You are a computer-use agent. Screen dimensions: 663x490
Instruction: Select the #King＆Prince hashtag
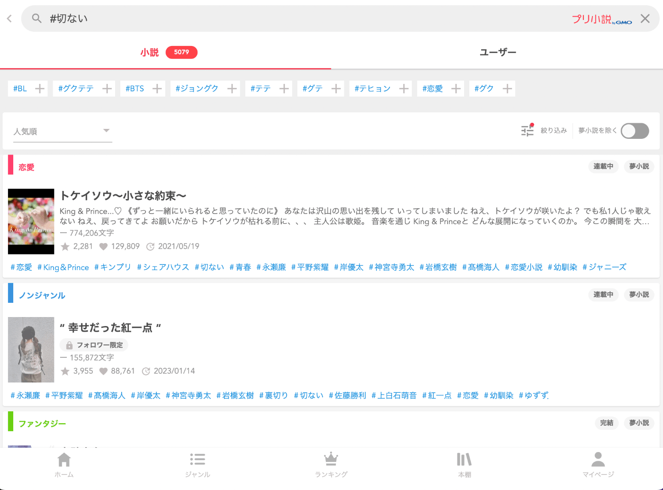tap(63, 267)
